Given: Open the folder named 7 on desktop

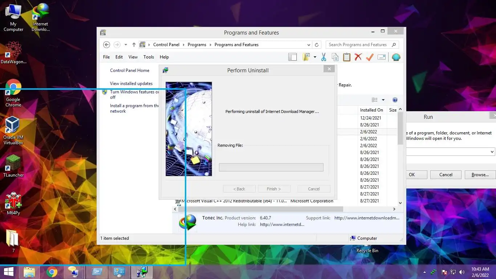Looking at the screenshot, I should 13,240.
